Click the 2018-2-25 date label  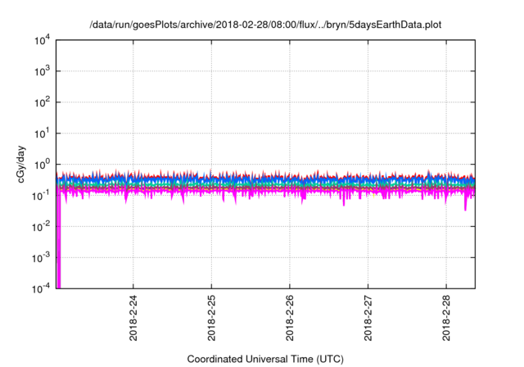tap(211, 318)
